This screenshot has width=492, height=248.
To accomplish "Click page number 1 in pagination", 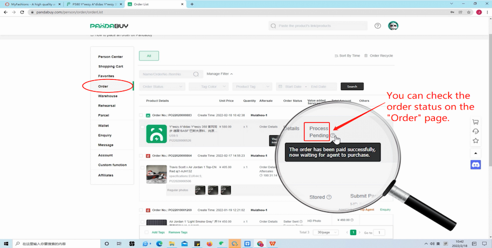I will click(x=353, y=232).
